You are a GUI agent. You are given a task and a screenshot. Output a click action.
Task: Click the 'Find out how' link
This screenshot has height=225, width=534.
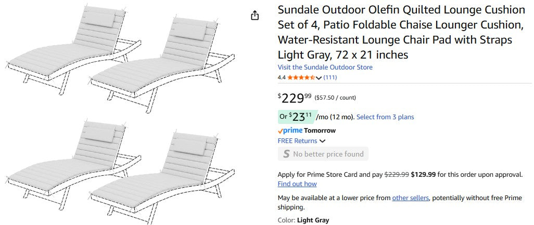tap(297, 184)
